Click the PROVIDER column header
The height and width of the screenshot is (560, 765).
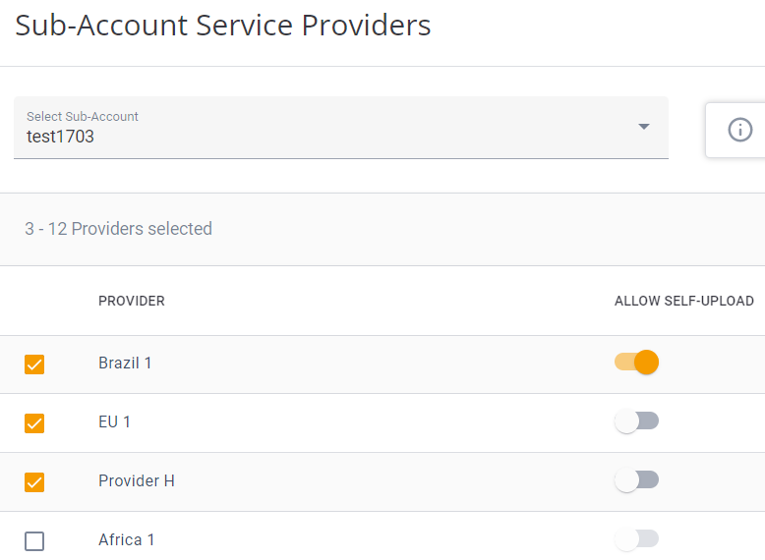point(132,301)
